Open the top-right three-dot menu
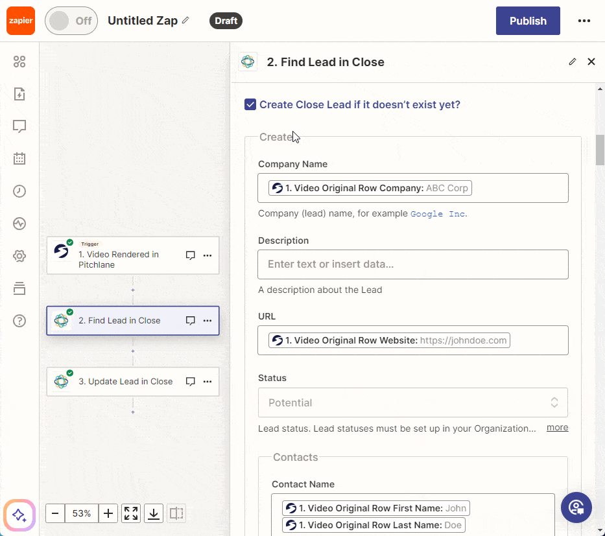 584,21
